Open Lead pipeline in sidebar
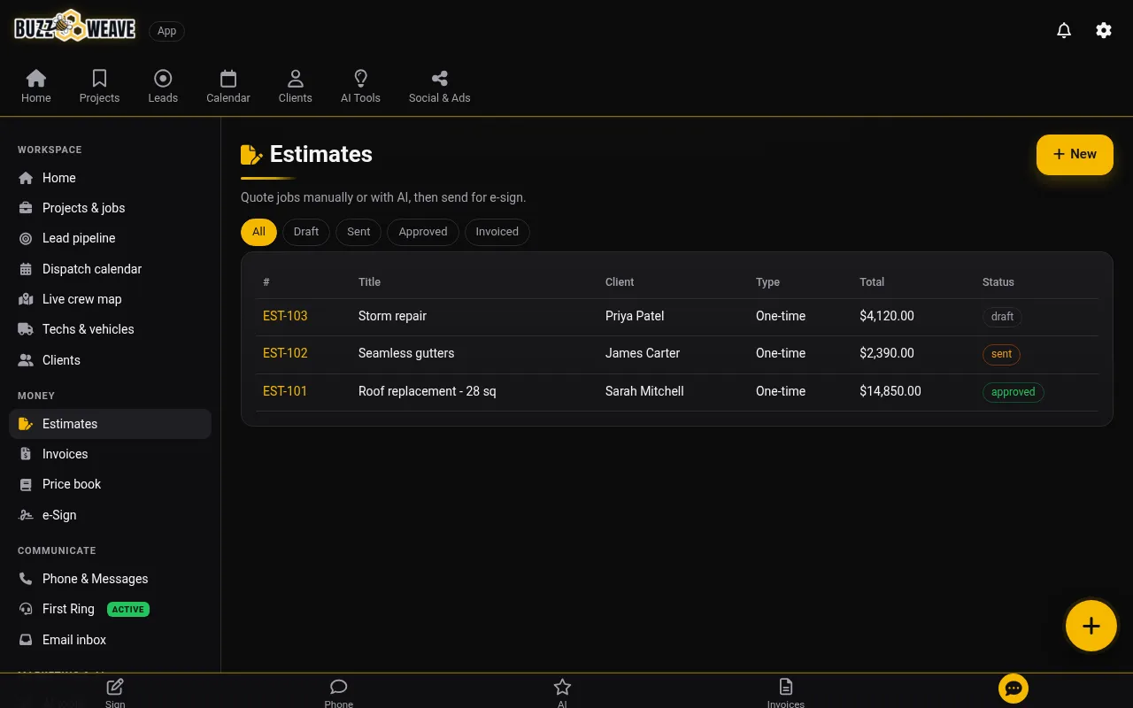Screen dimensions: 1133x708 (x=110, y=238)
